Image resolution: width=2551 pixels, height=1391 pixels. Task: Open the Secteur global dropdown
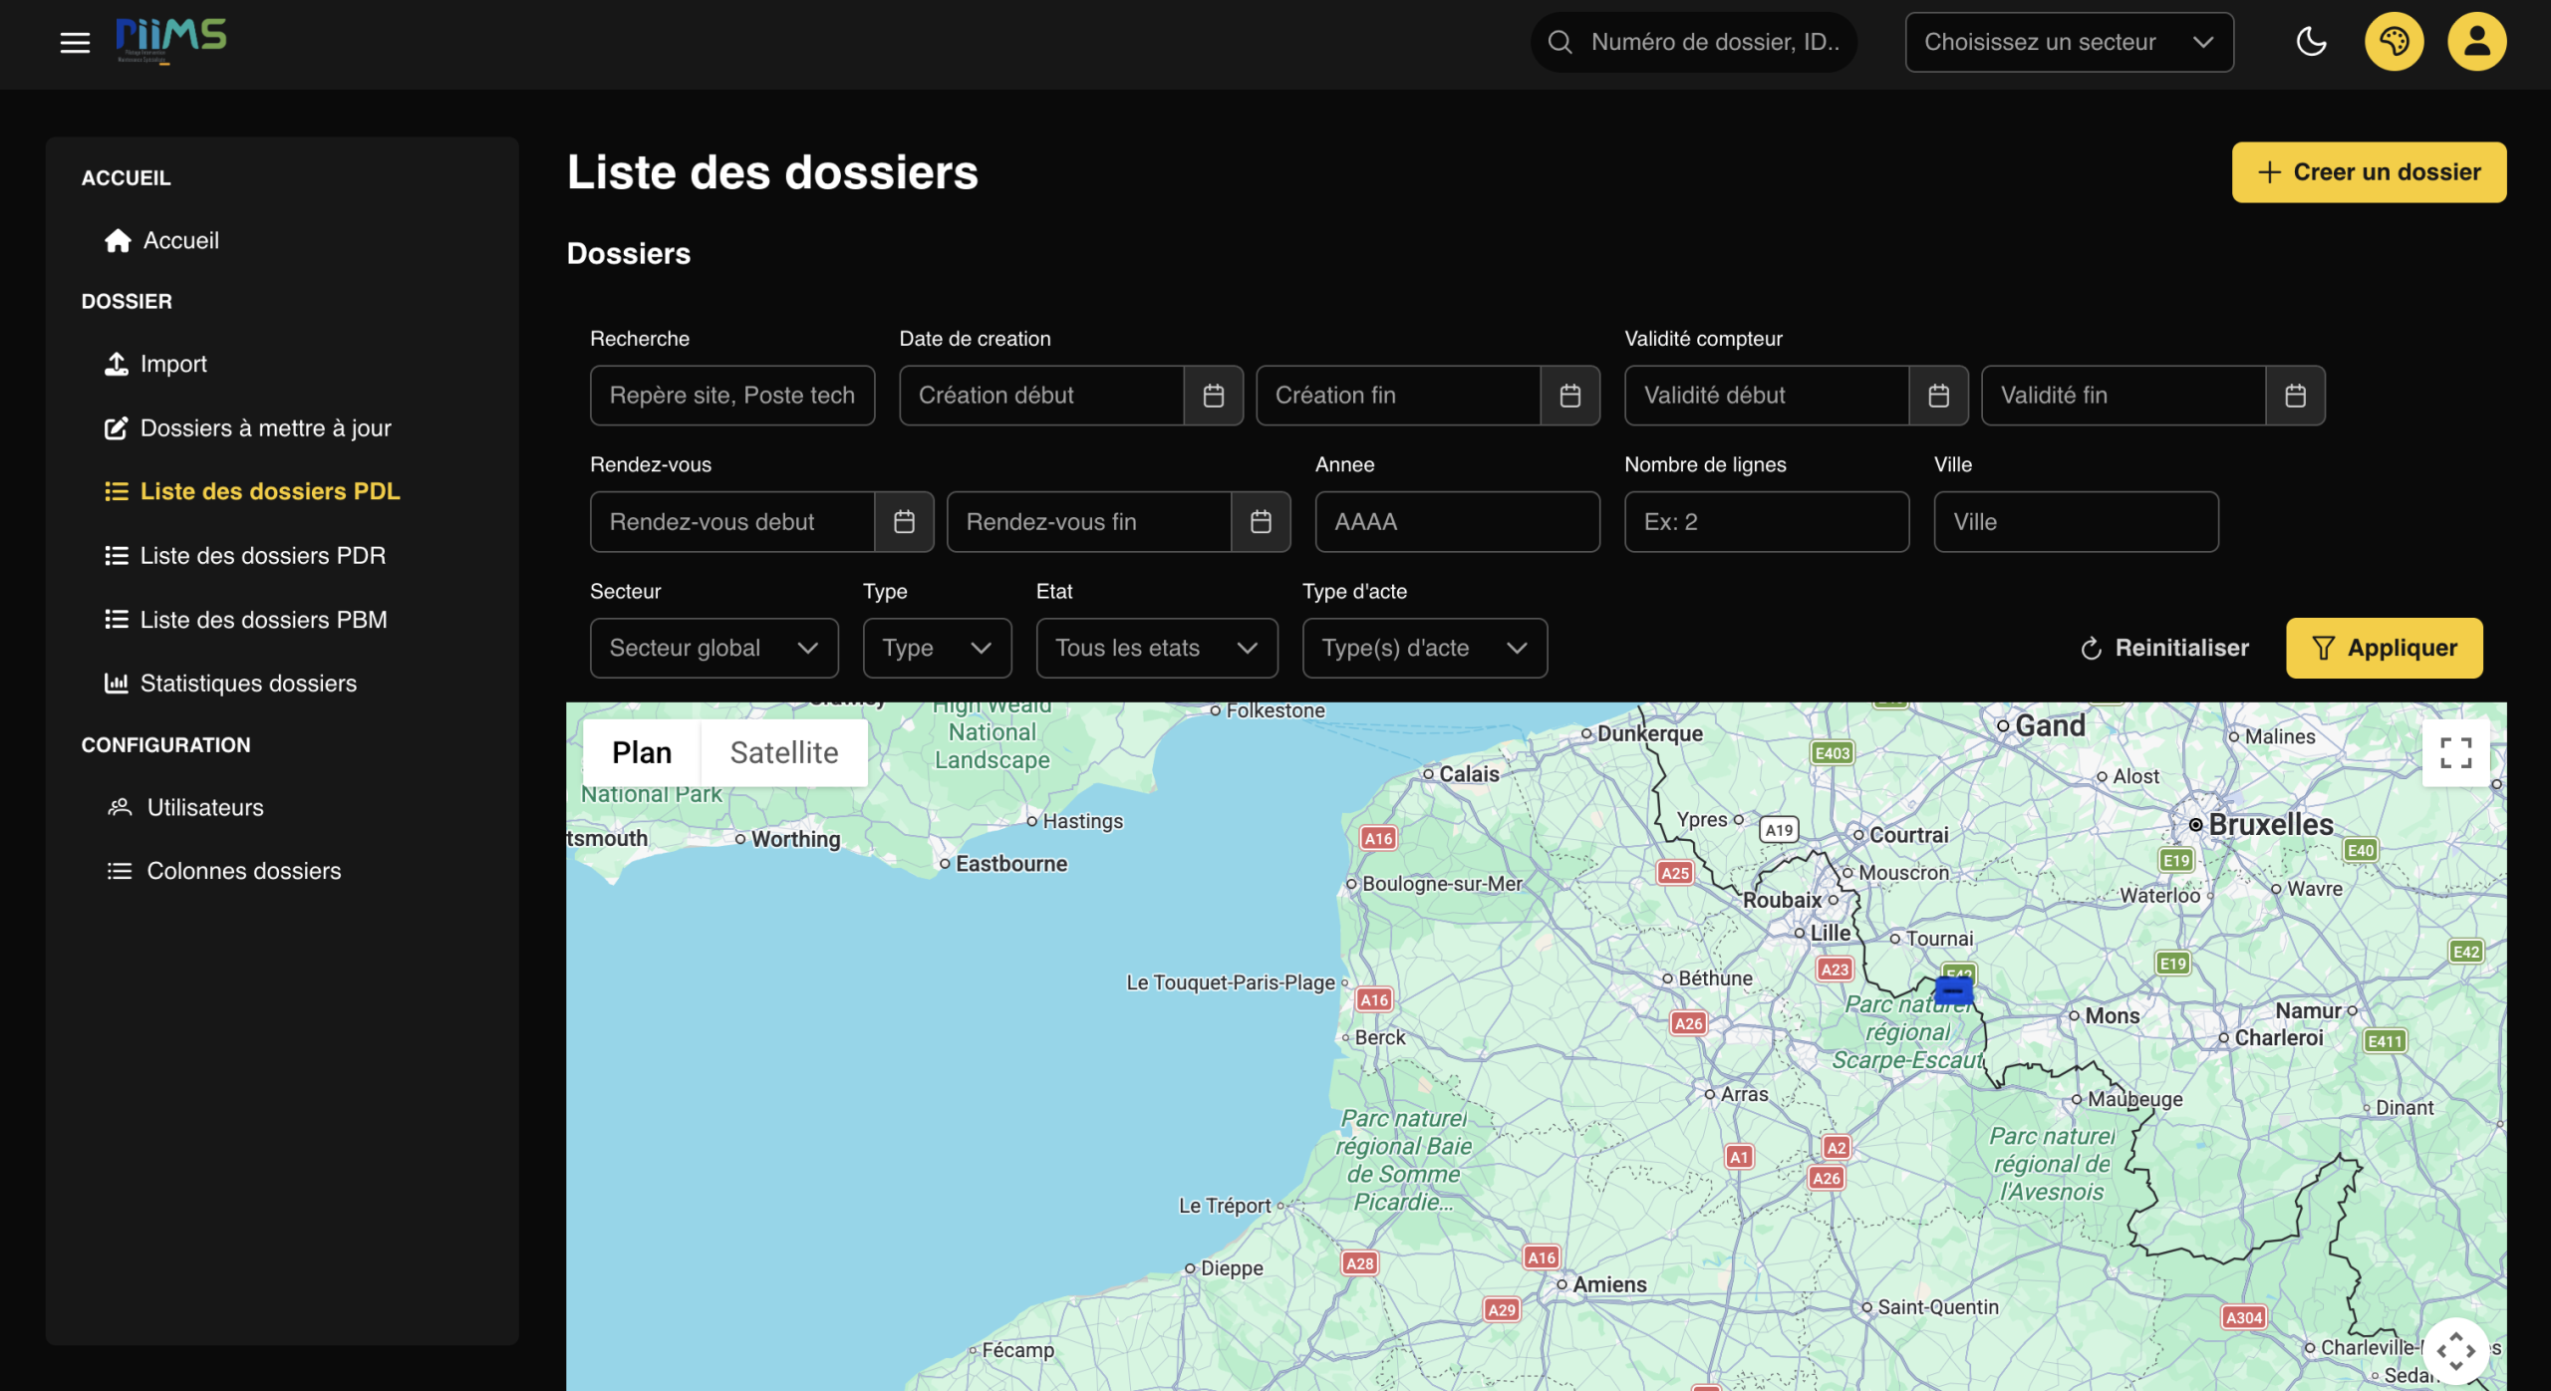pos(713,649)
